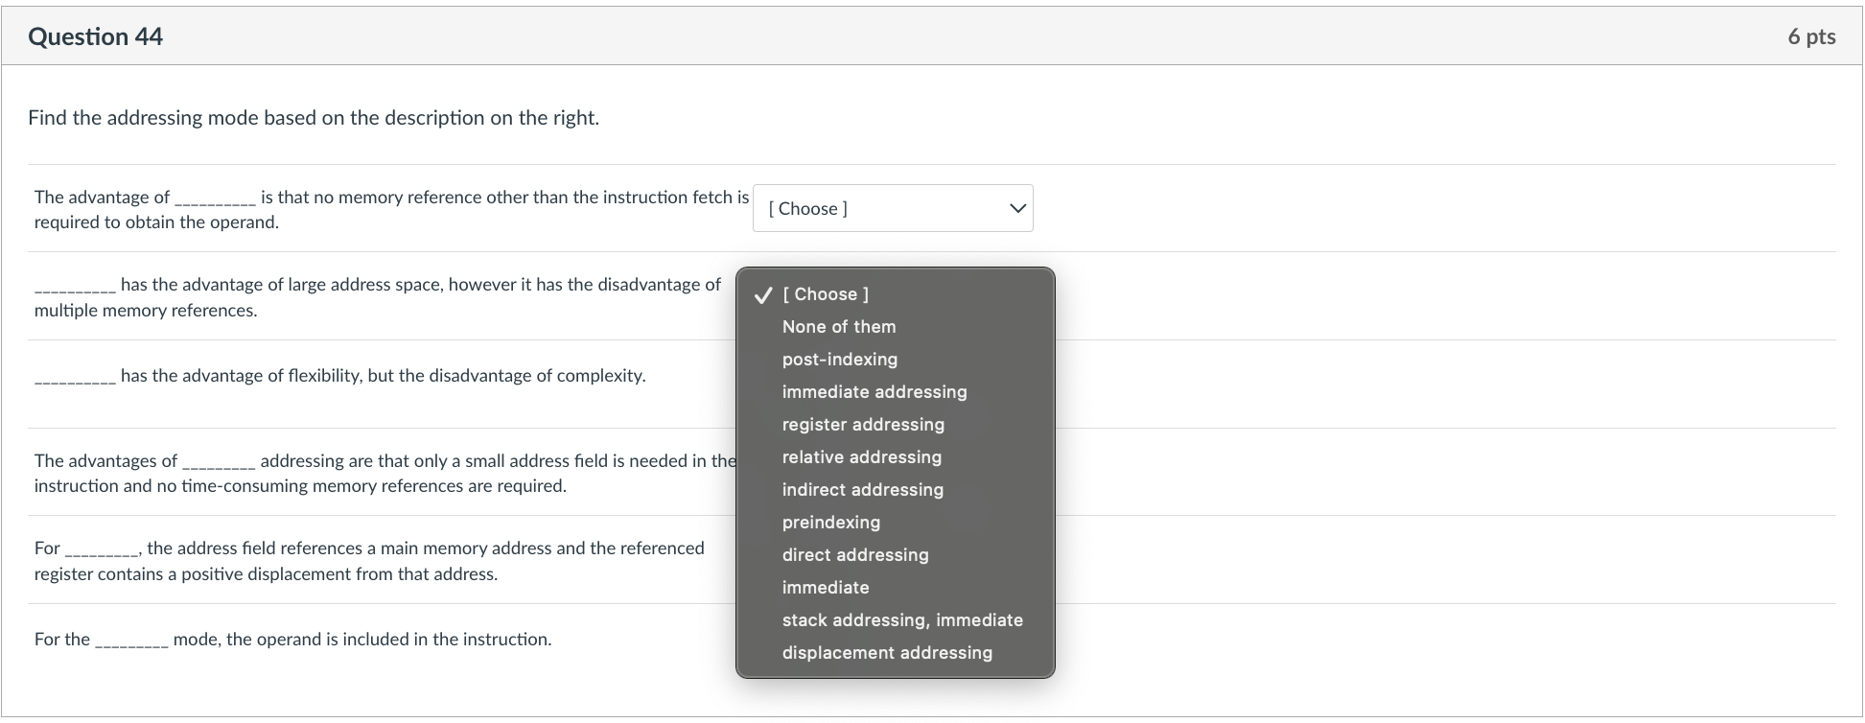
Task: Select 'None of them' option
Action: 838,327
